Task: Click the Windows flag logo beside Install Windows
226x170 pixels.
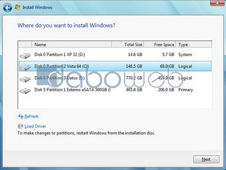Action: tap(18, 7)
